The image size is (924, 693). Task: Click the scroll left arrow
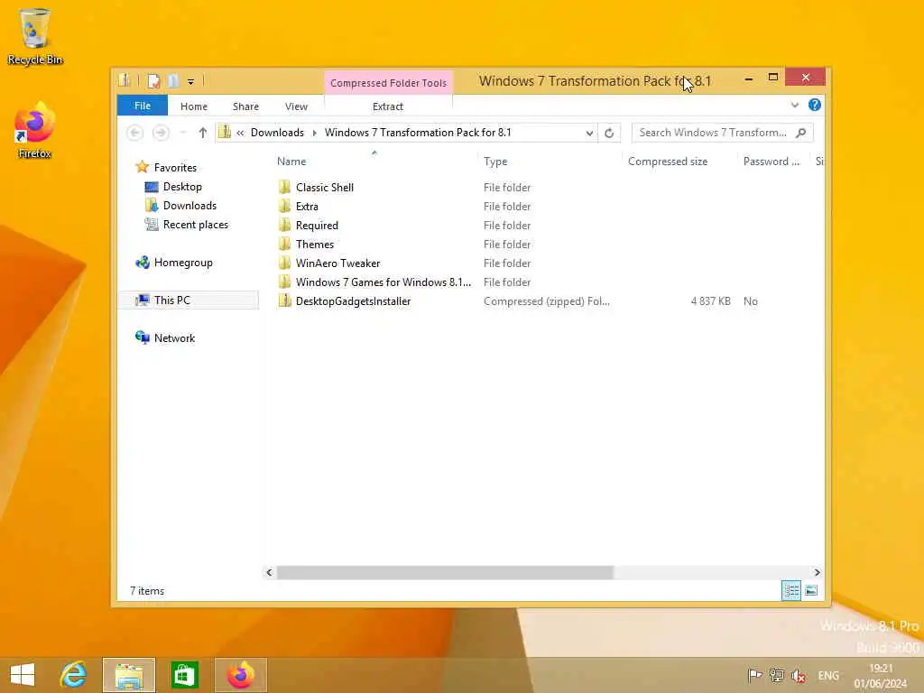(269, 572)
